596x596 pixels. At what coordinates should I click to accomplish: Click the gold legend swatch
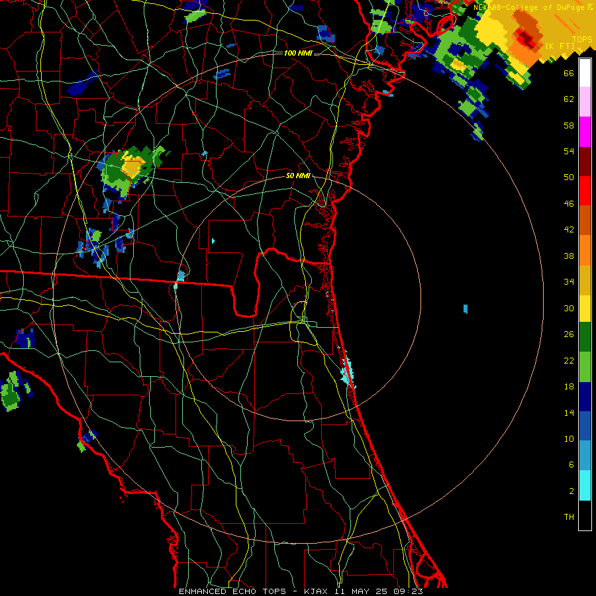pyautogui.click(x=585, y=280)
